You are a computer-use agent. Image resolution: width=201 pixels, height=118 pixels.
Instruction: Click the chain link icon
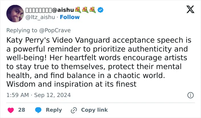[x=74, y=110]
